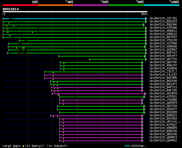
Task: Click the query end position 580
Action: pyautogui.click(x=144, y=14)
